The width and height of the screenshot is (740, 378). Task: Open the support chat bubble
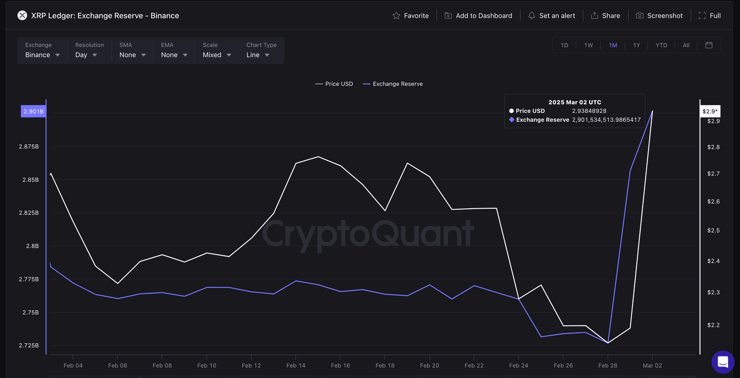(x=723, y=362)
